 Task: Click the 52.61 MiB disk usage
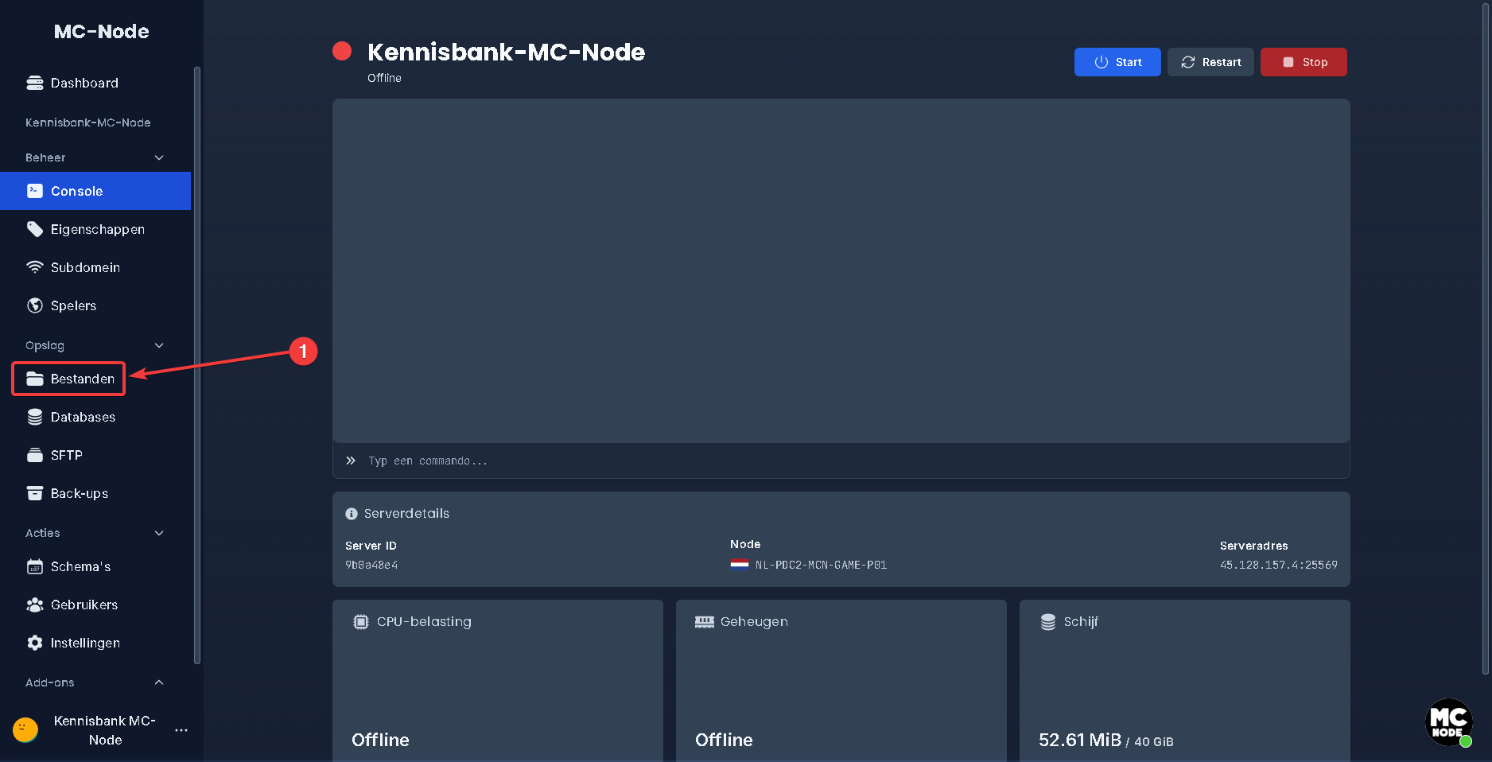click(x=1079, y=740)
